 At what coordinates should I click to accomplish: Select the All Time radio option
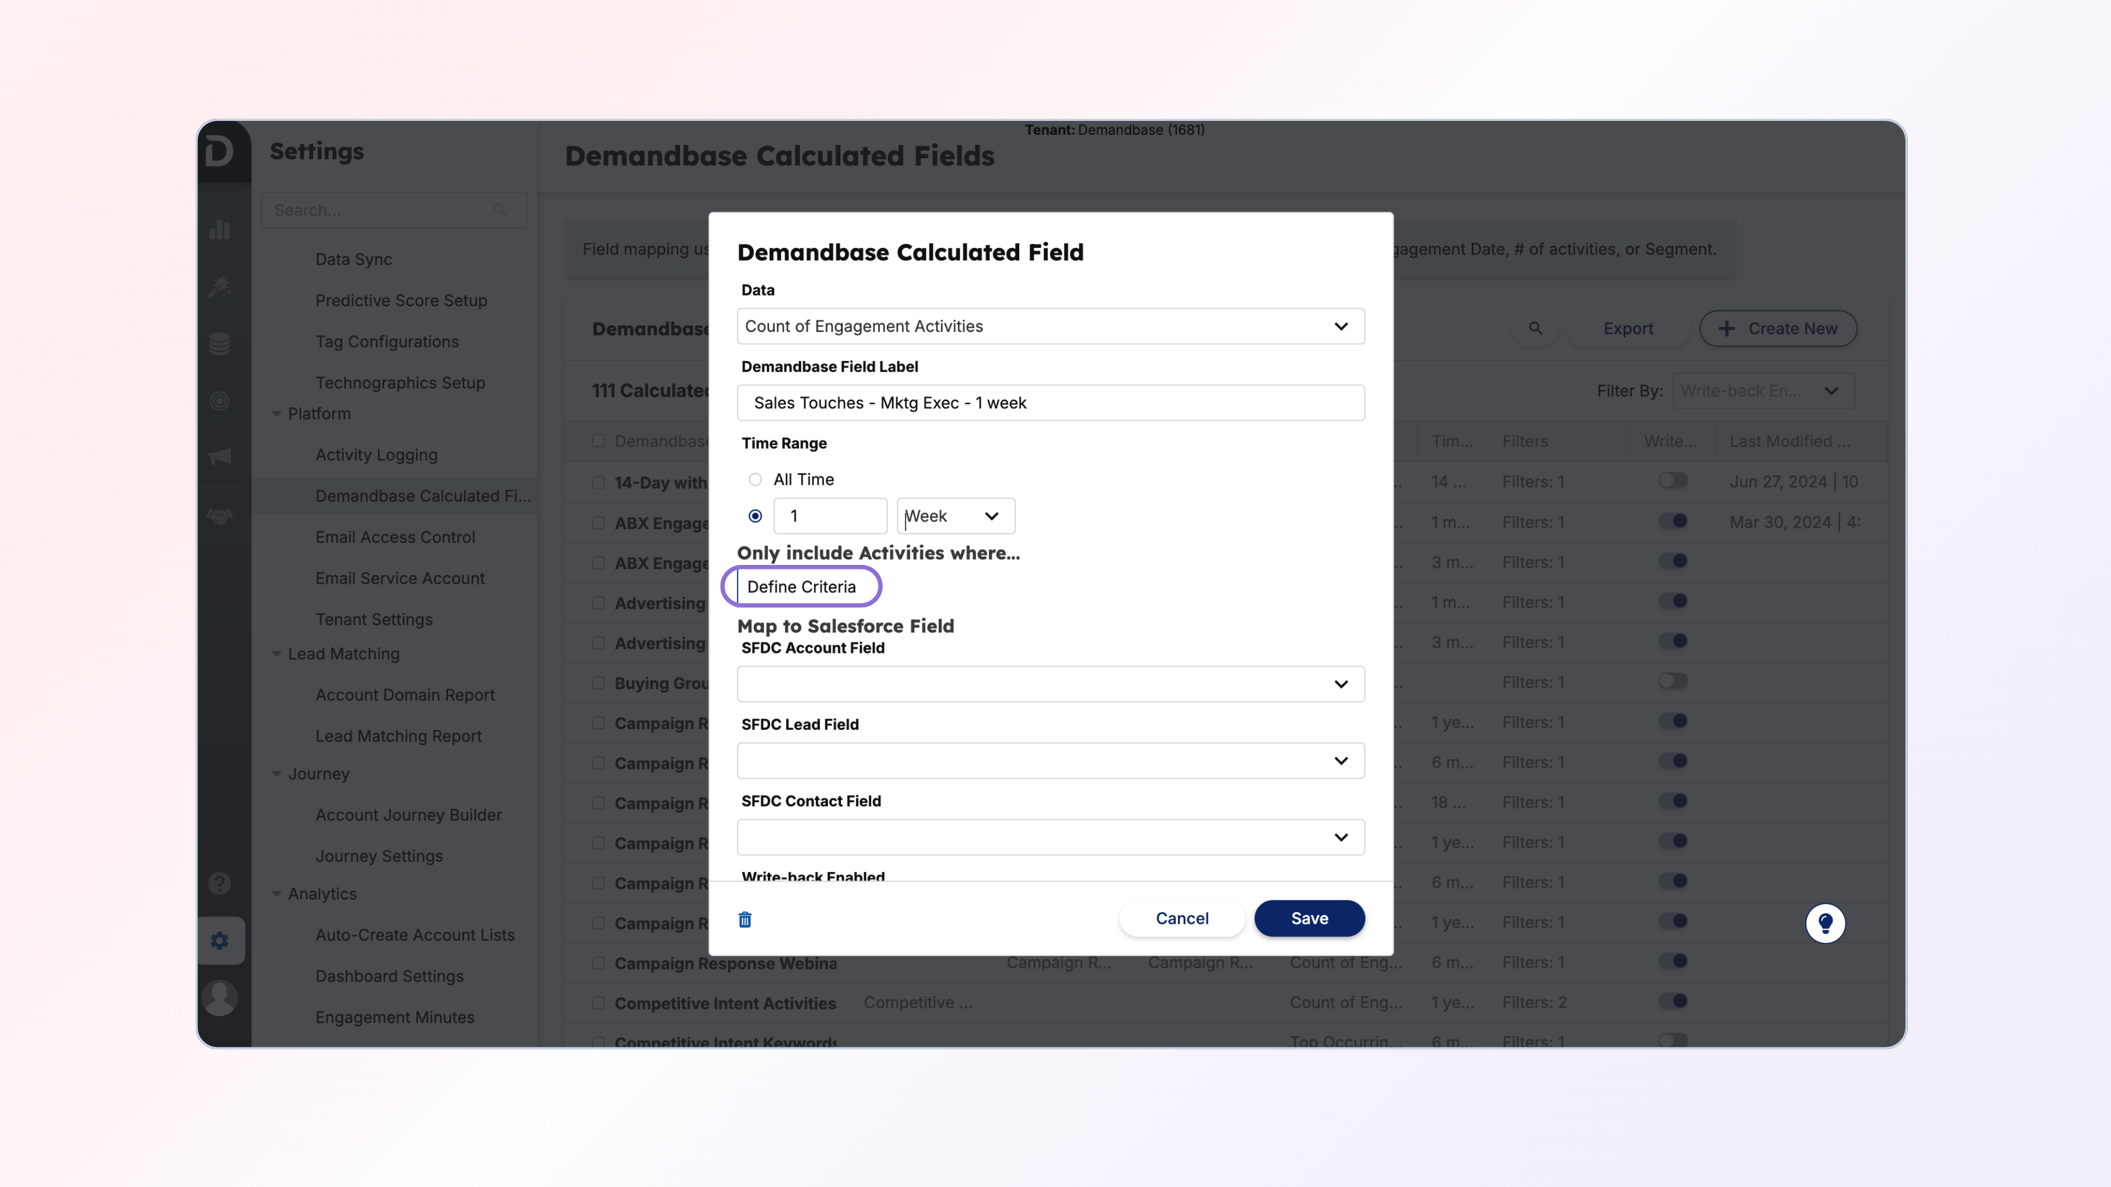point(755,479)
